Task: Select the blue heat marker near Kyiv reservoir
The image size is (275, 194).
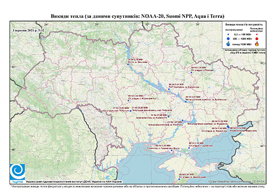Action: 128,64
